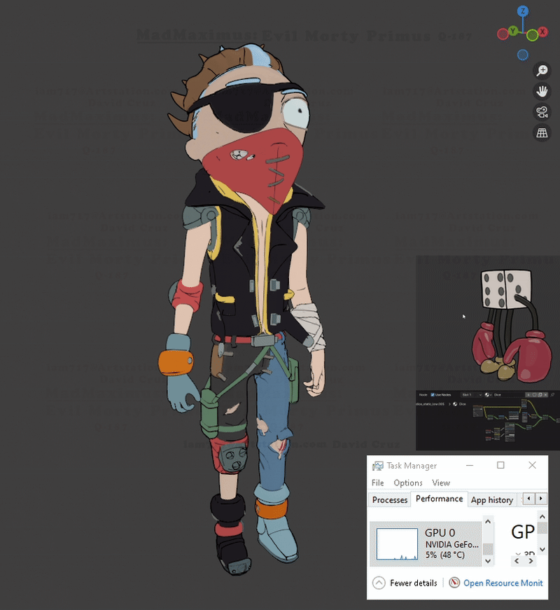Toggle Use Nodes checkbox
The image size is (560, 610).
tap(433, 395)
